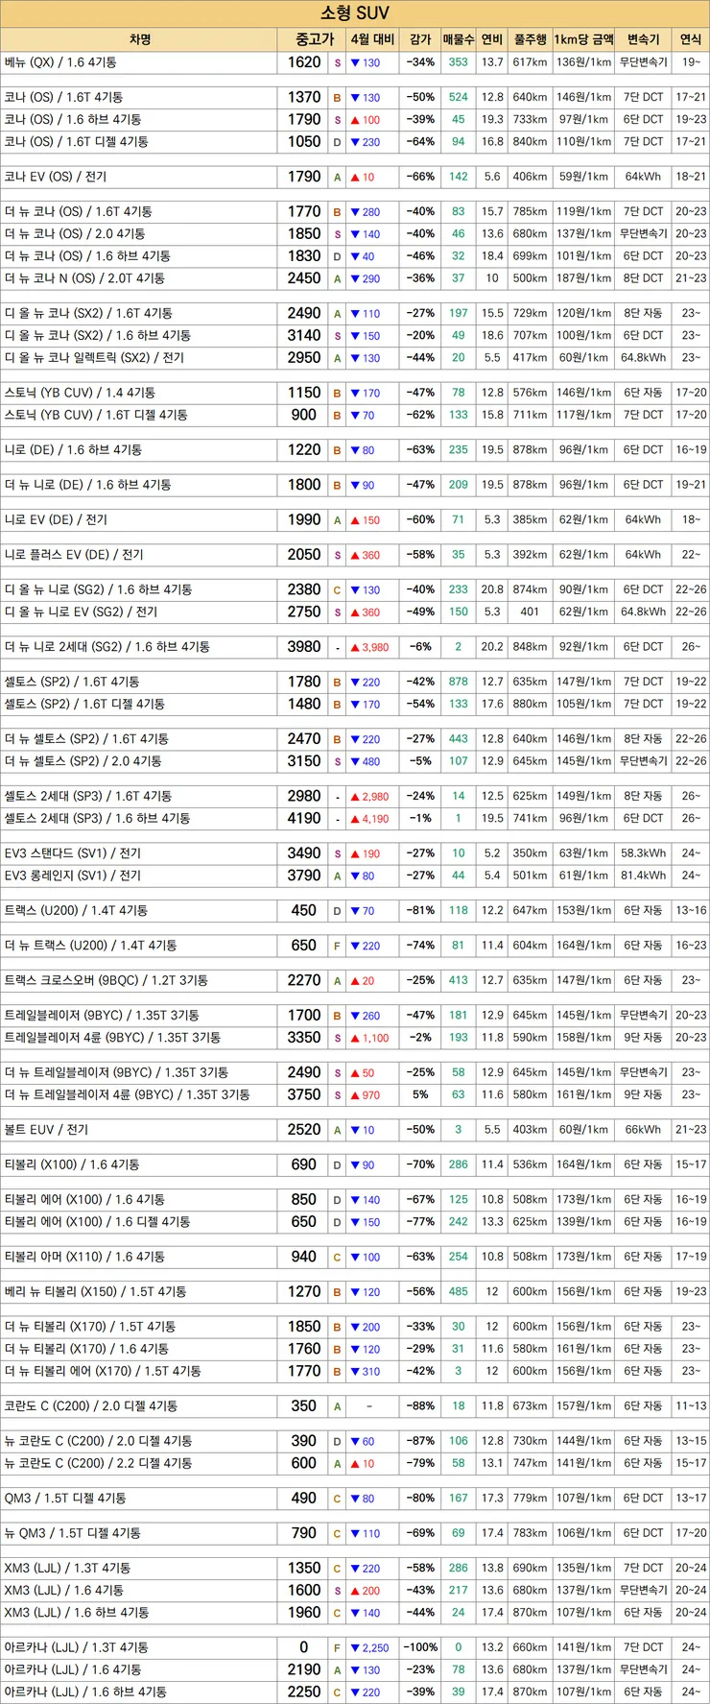This screenshot has width=710, height=1704.
Task: Click 'XM3 (LJL) / 1.6 하브 4기통'
Action: click(77, 1613)
